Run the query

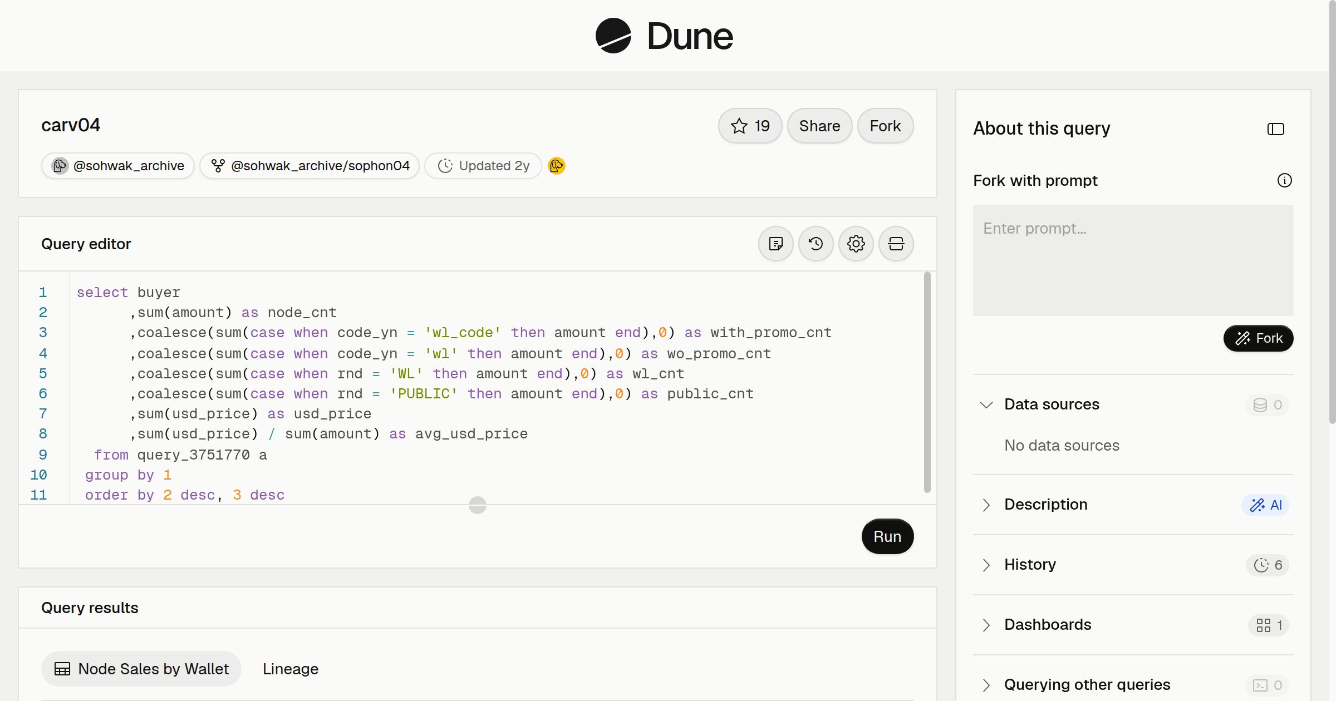887,536
